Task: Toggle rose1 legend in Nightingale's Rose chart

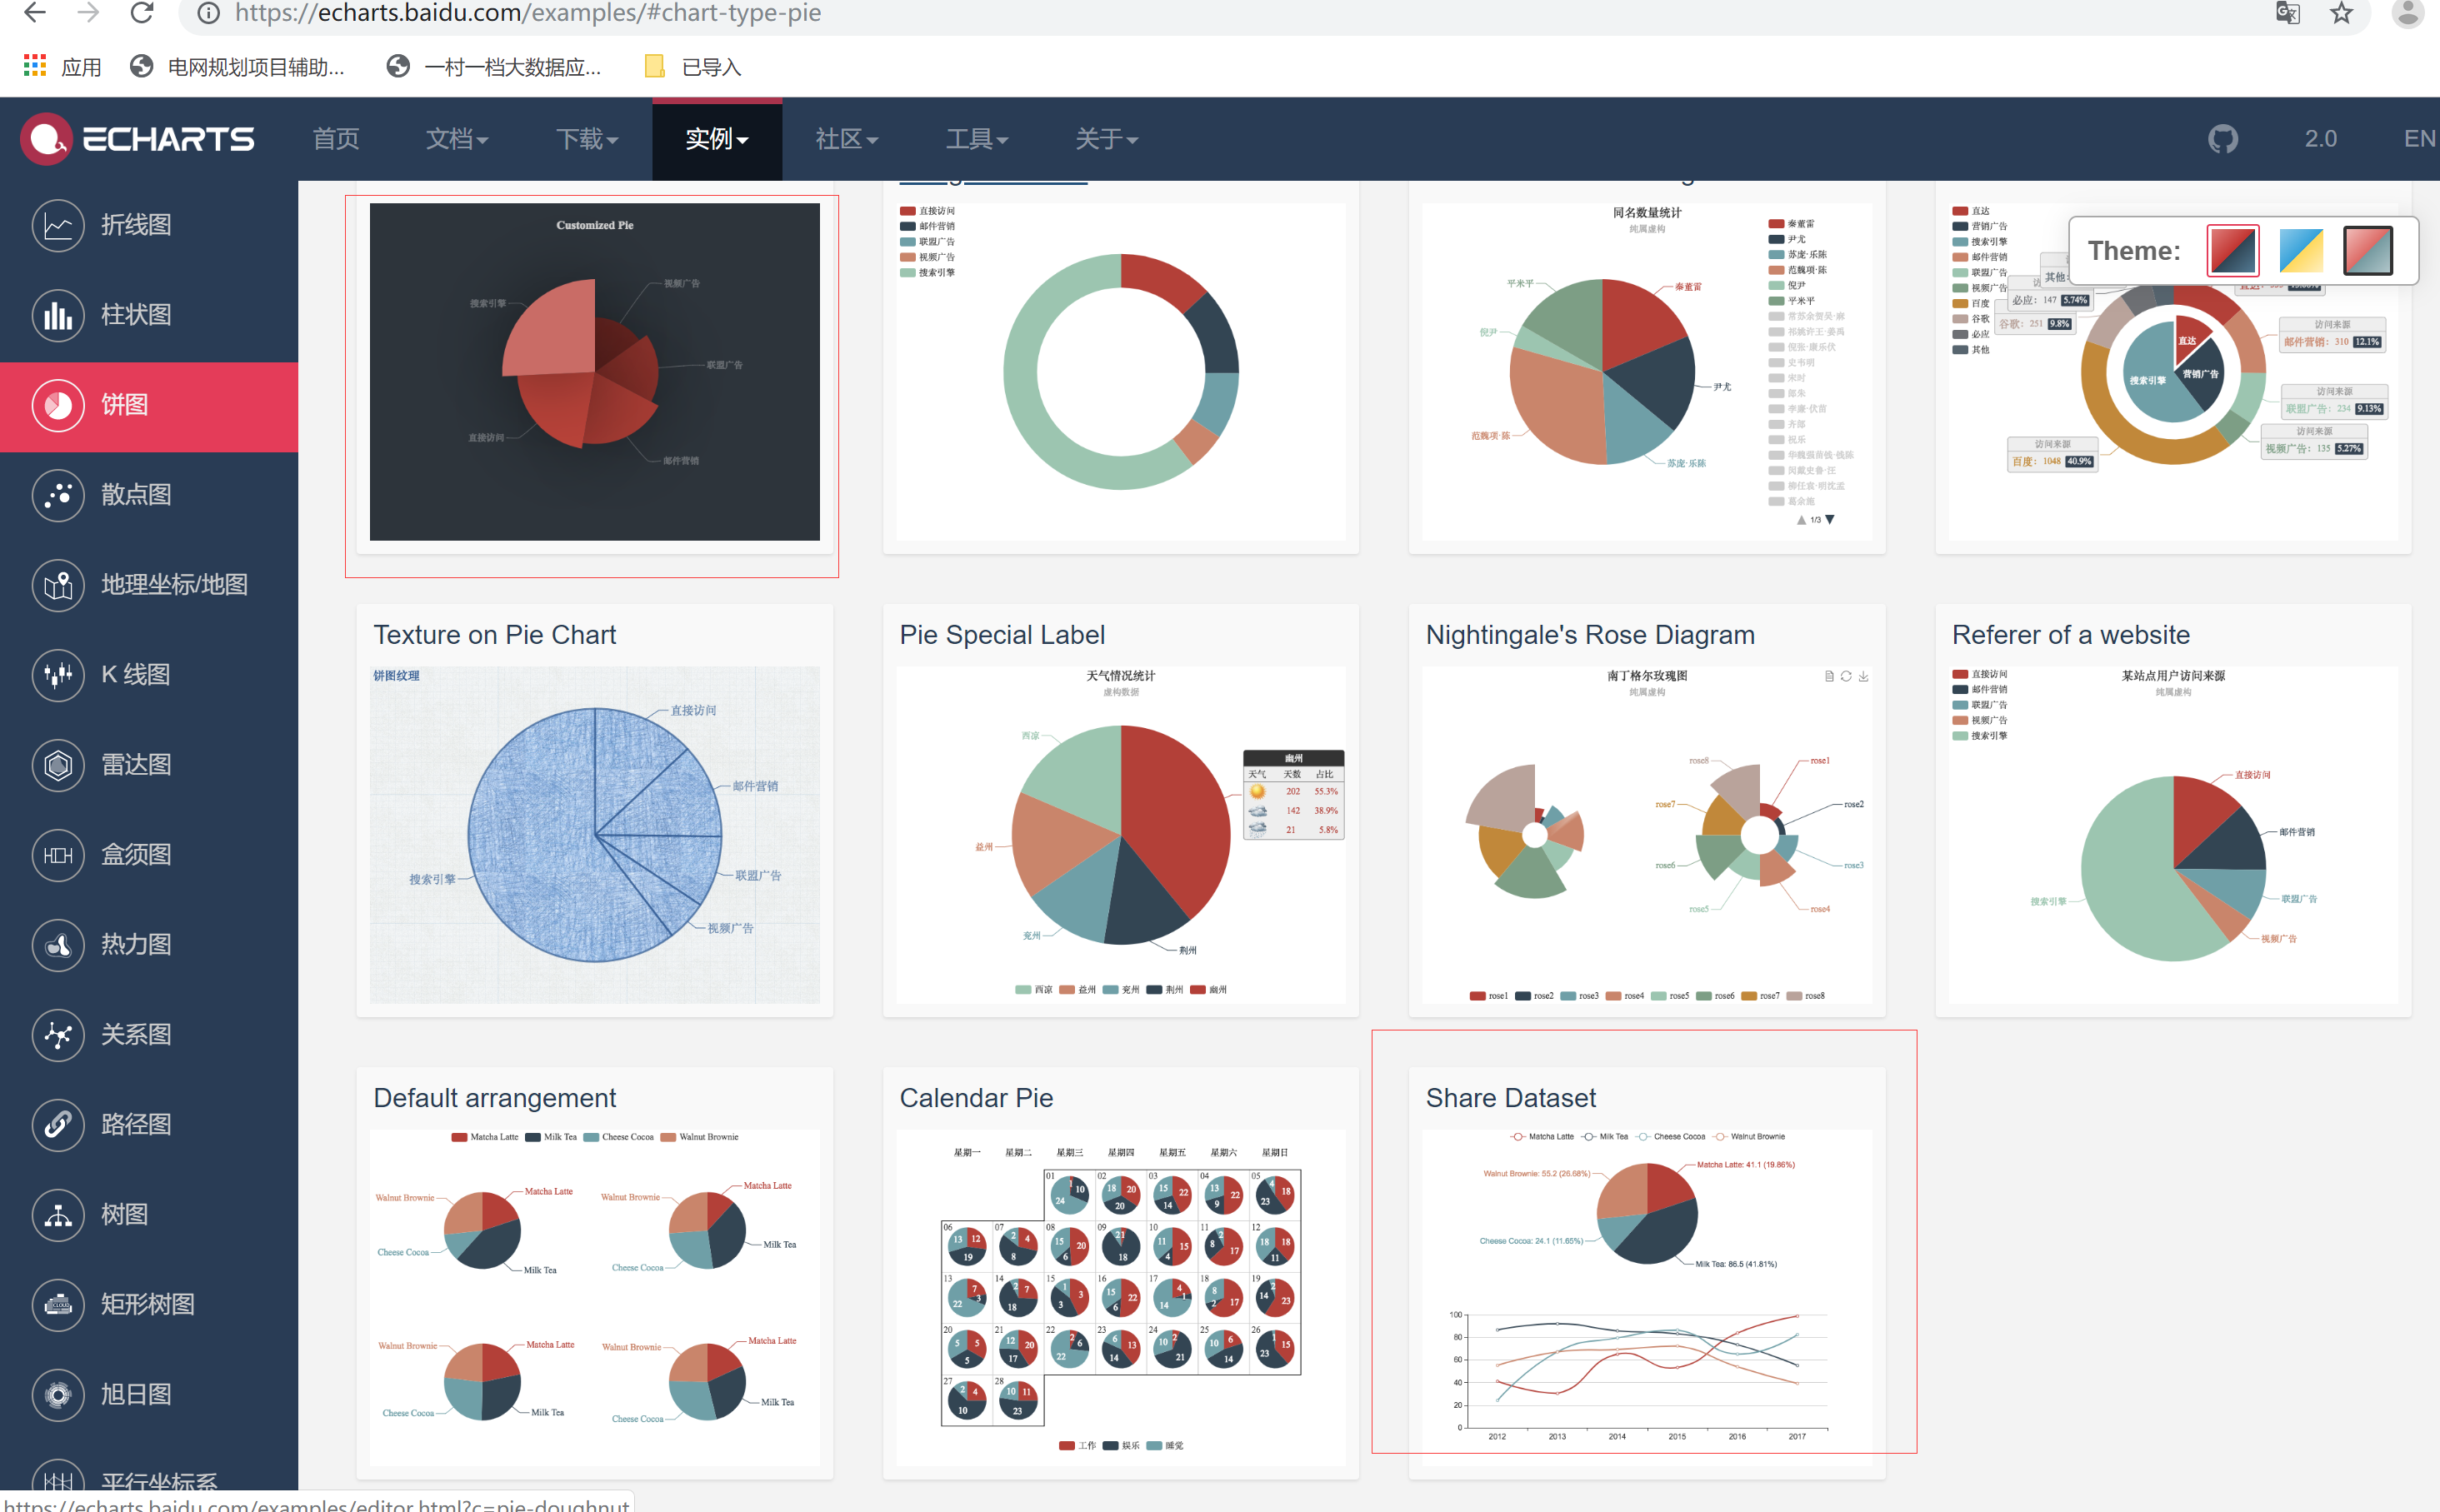Action: coord(1489,996)
